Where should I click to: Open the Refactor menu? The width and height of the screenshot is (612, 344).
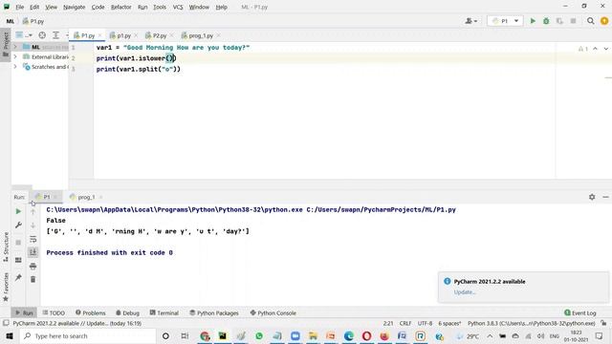(121, 7)
